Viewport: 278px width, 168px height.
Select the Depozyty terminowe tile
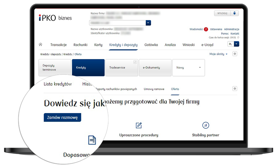55,68
